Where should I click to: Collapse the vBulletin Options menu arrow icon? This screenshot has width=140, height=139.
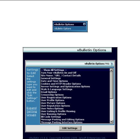84,24
